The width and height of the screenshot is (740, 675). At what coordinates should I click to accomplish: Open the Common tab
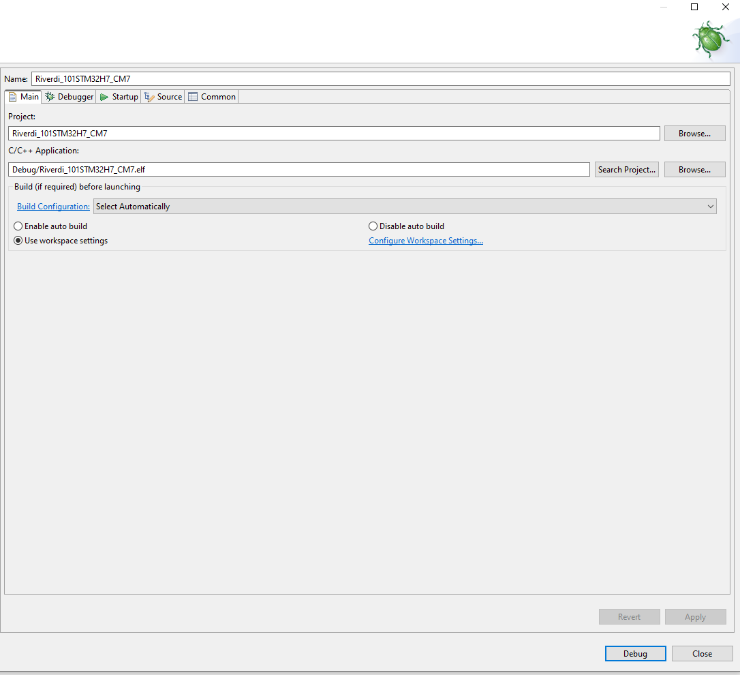tap(212, 96)
